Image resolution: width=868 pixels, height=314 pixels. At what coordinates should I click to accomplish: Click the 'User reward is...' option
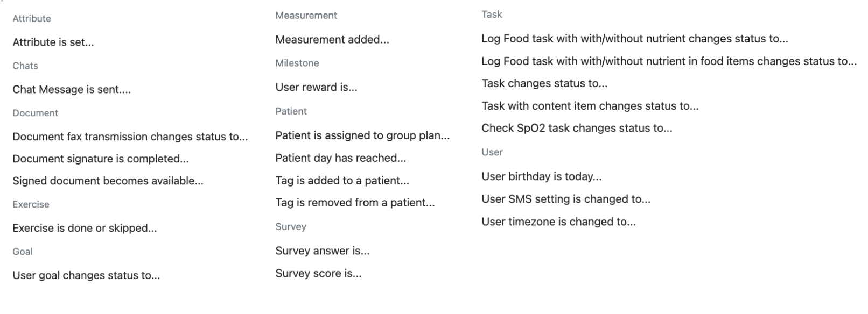pos(316,88)
